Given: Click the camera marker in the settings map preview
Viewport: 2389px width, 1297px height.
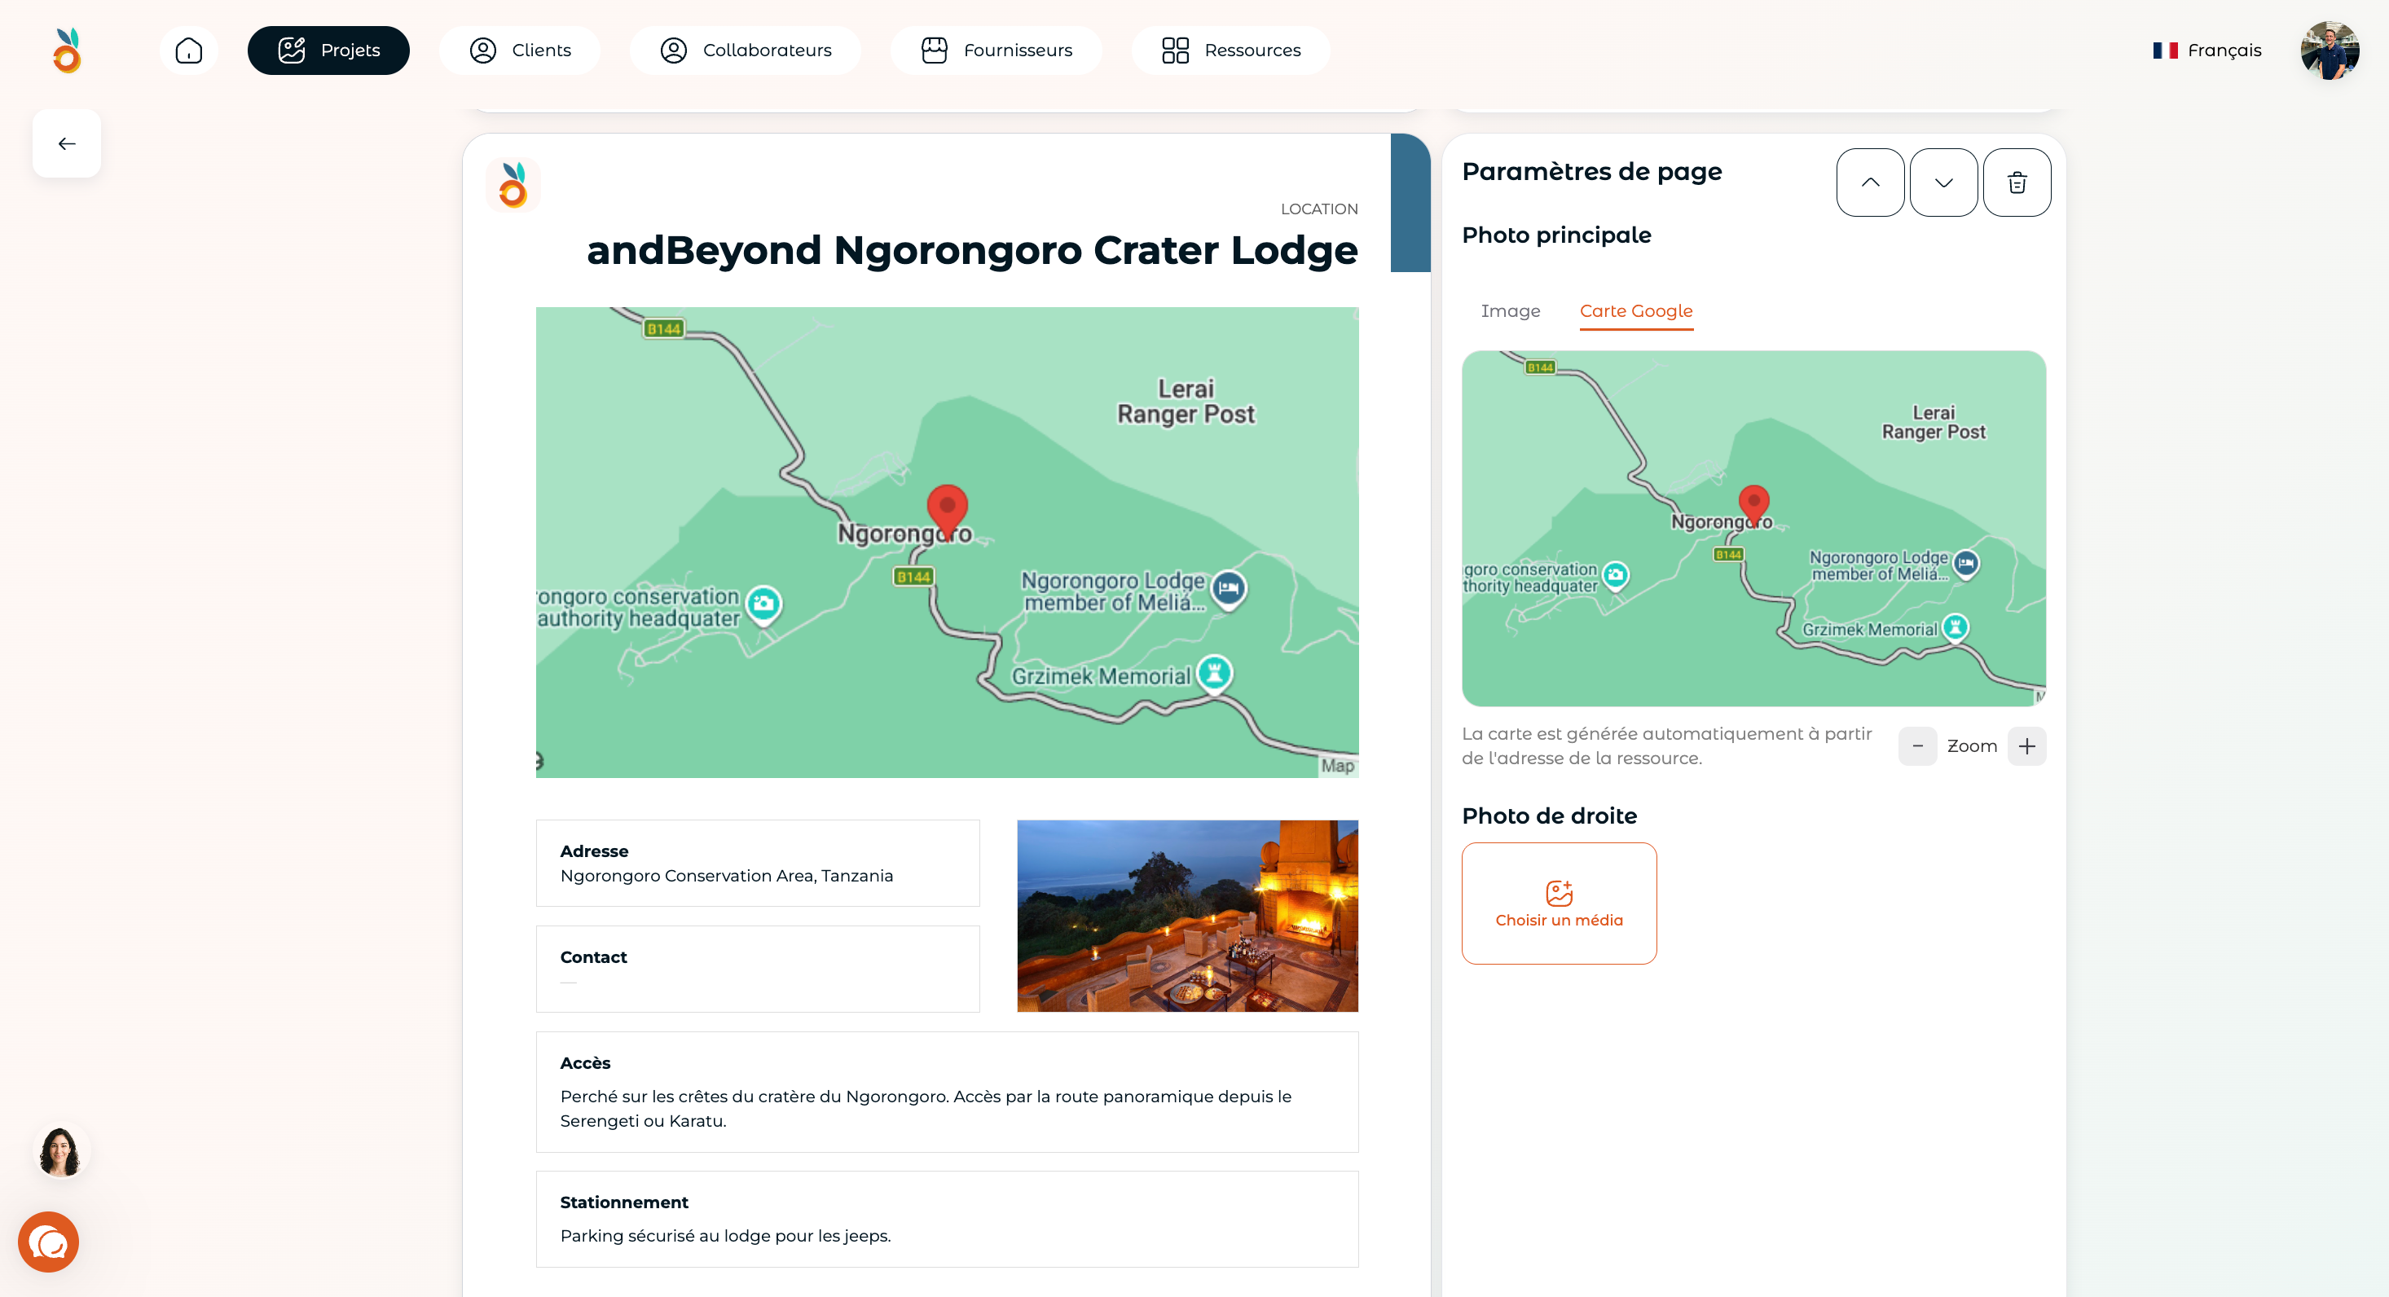Looking at the screenshot, I should [x=1616, y=576].
